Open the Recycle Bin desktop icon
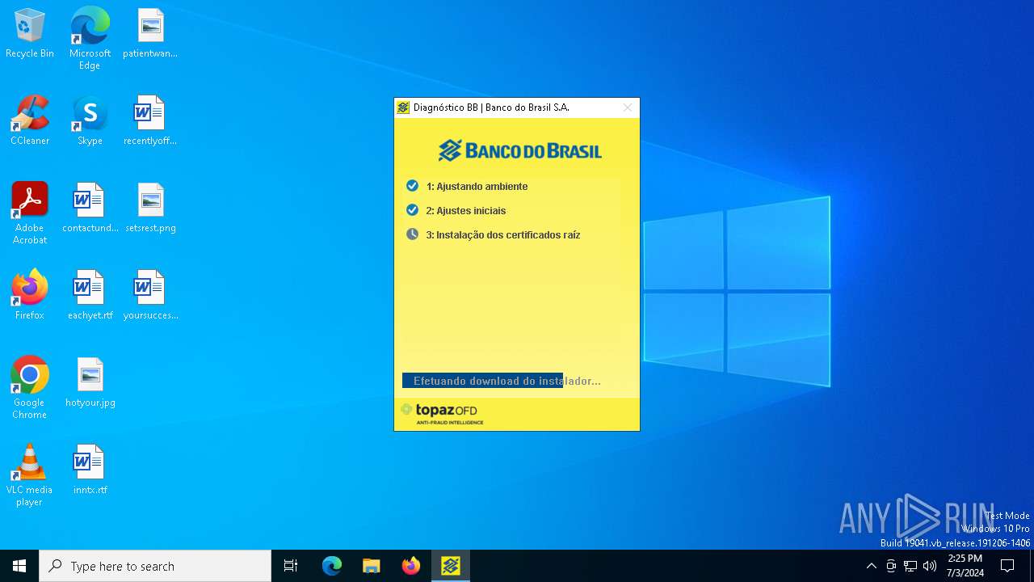Screen dimensions: 1034x582 (x=30, y=34)
